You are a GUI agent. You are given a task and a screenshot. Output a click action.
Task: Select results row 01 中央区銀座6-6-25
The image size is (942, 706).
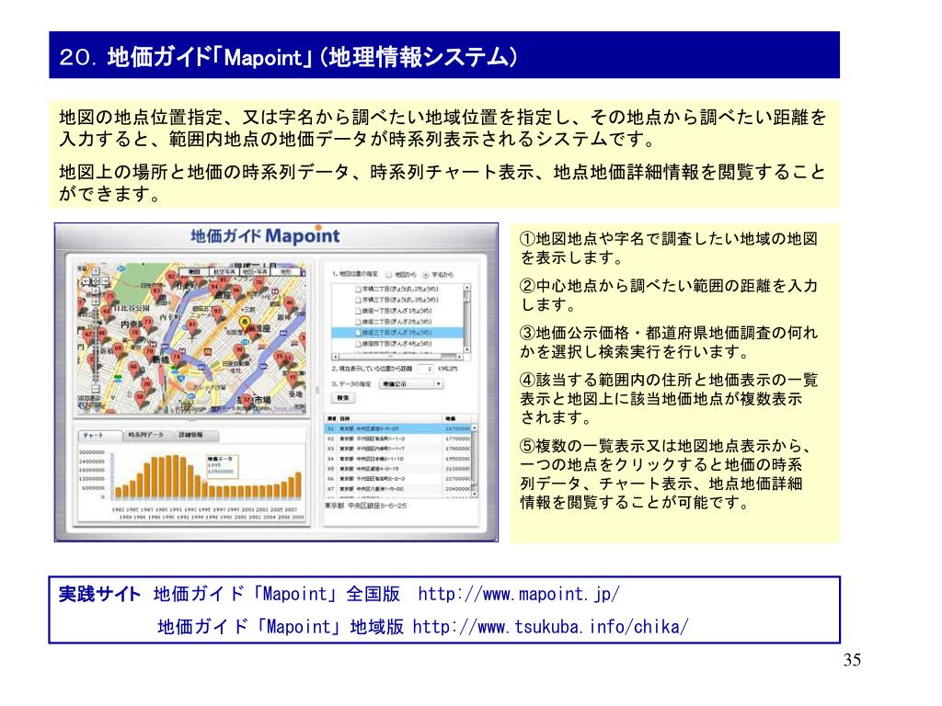click(398, 428)
